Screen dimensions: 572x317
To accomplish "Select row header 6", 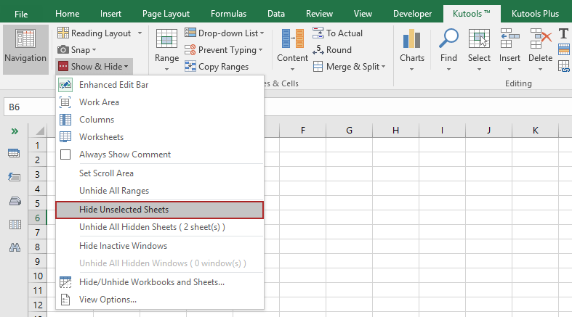I will pyautogui.click(x=37, y=218).
